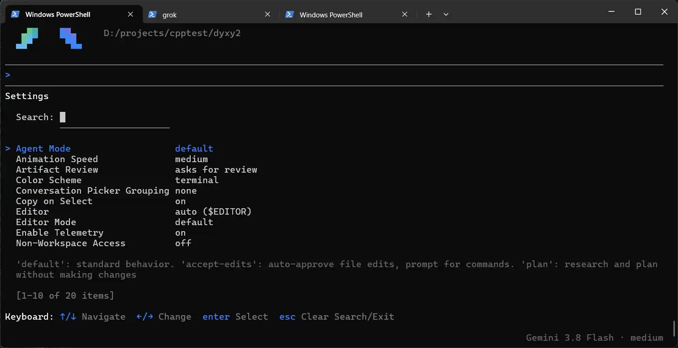Click the 'terminal' color scheme value
This screenshot has width=678, height=348.
(x=197, y=180)
